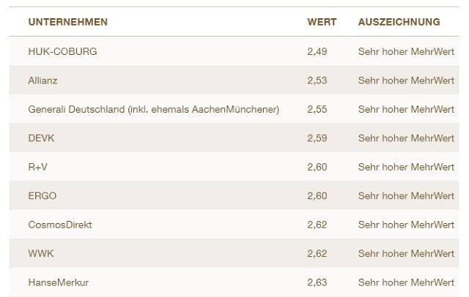
Task: Click the HanseMerkur company name
Action: pos(58,282)
